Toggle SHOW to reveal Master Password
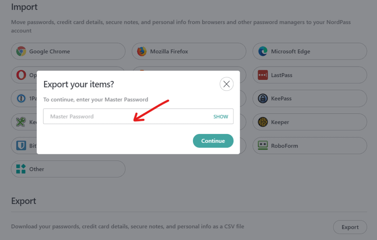This screenshot has width=377, height=240. pyautogui.click(x=221, y=117)
